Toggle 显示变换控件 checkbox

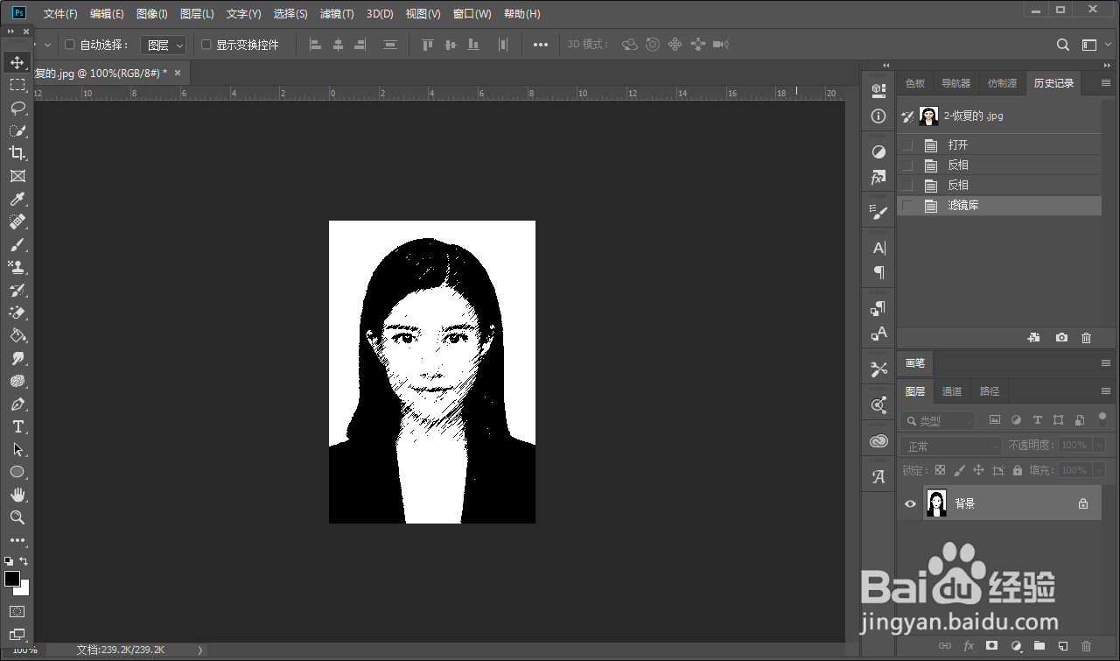pyautogui.click(x=206, y=45)
